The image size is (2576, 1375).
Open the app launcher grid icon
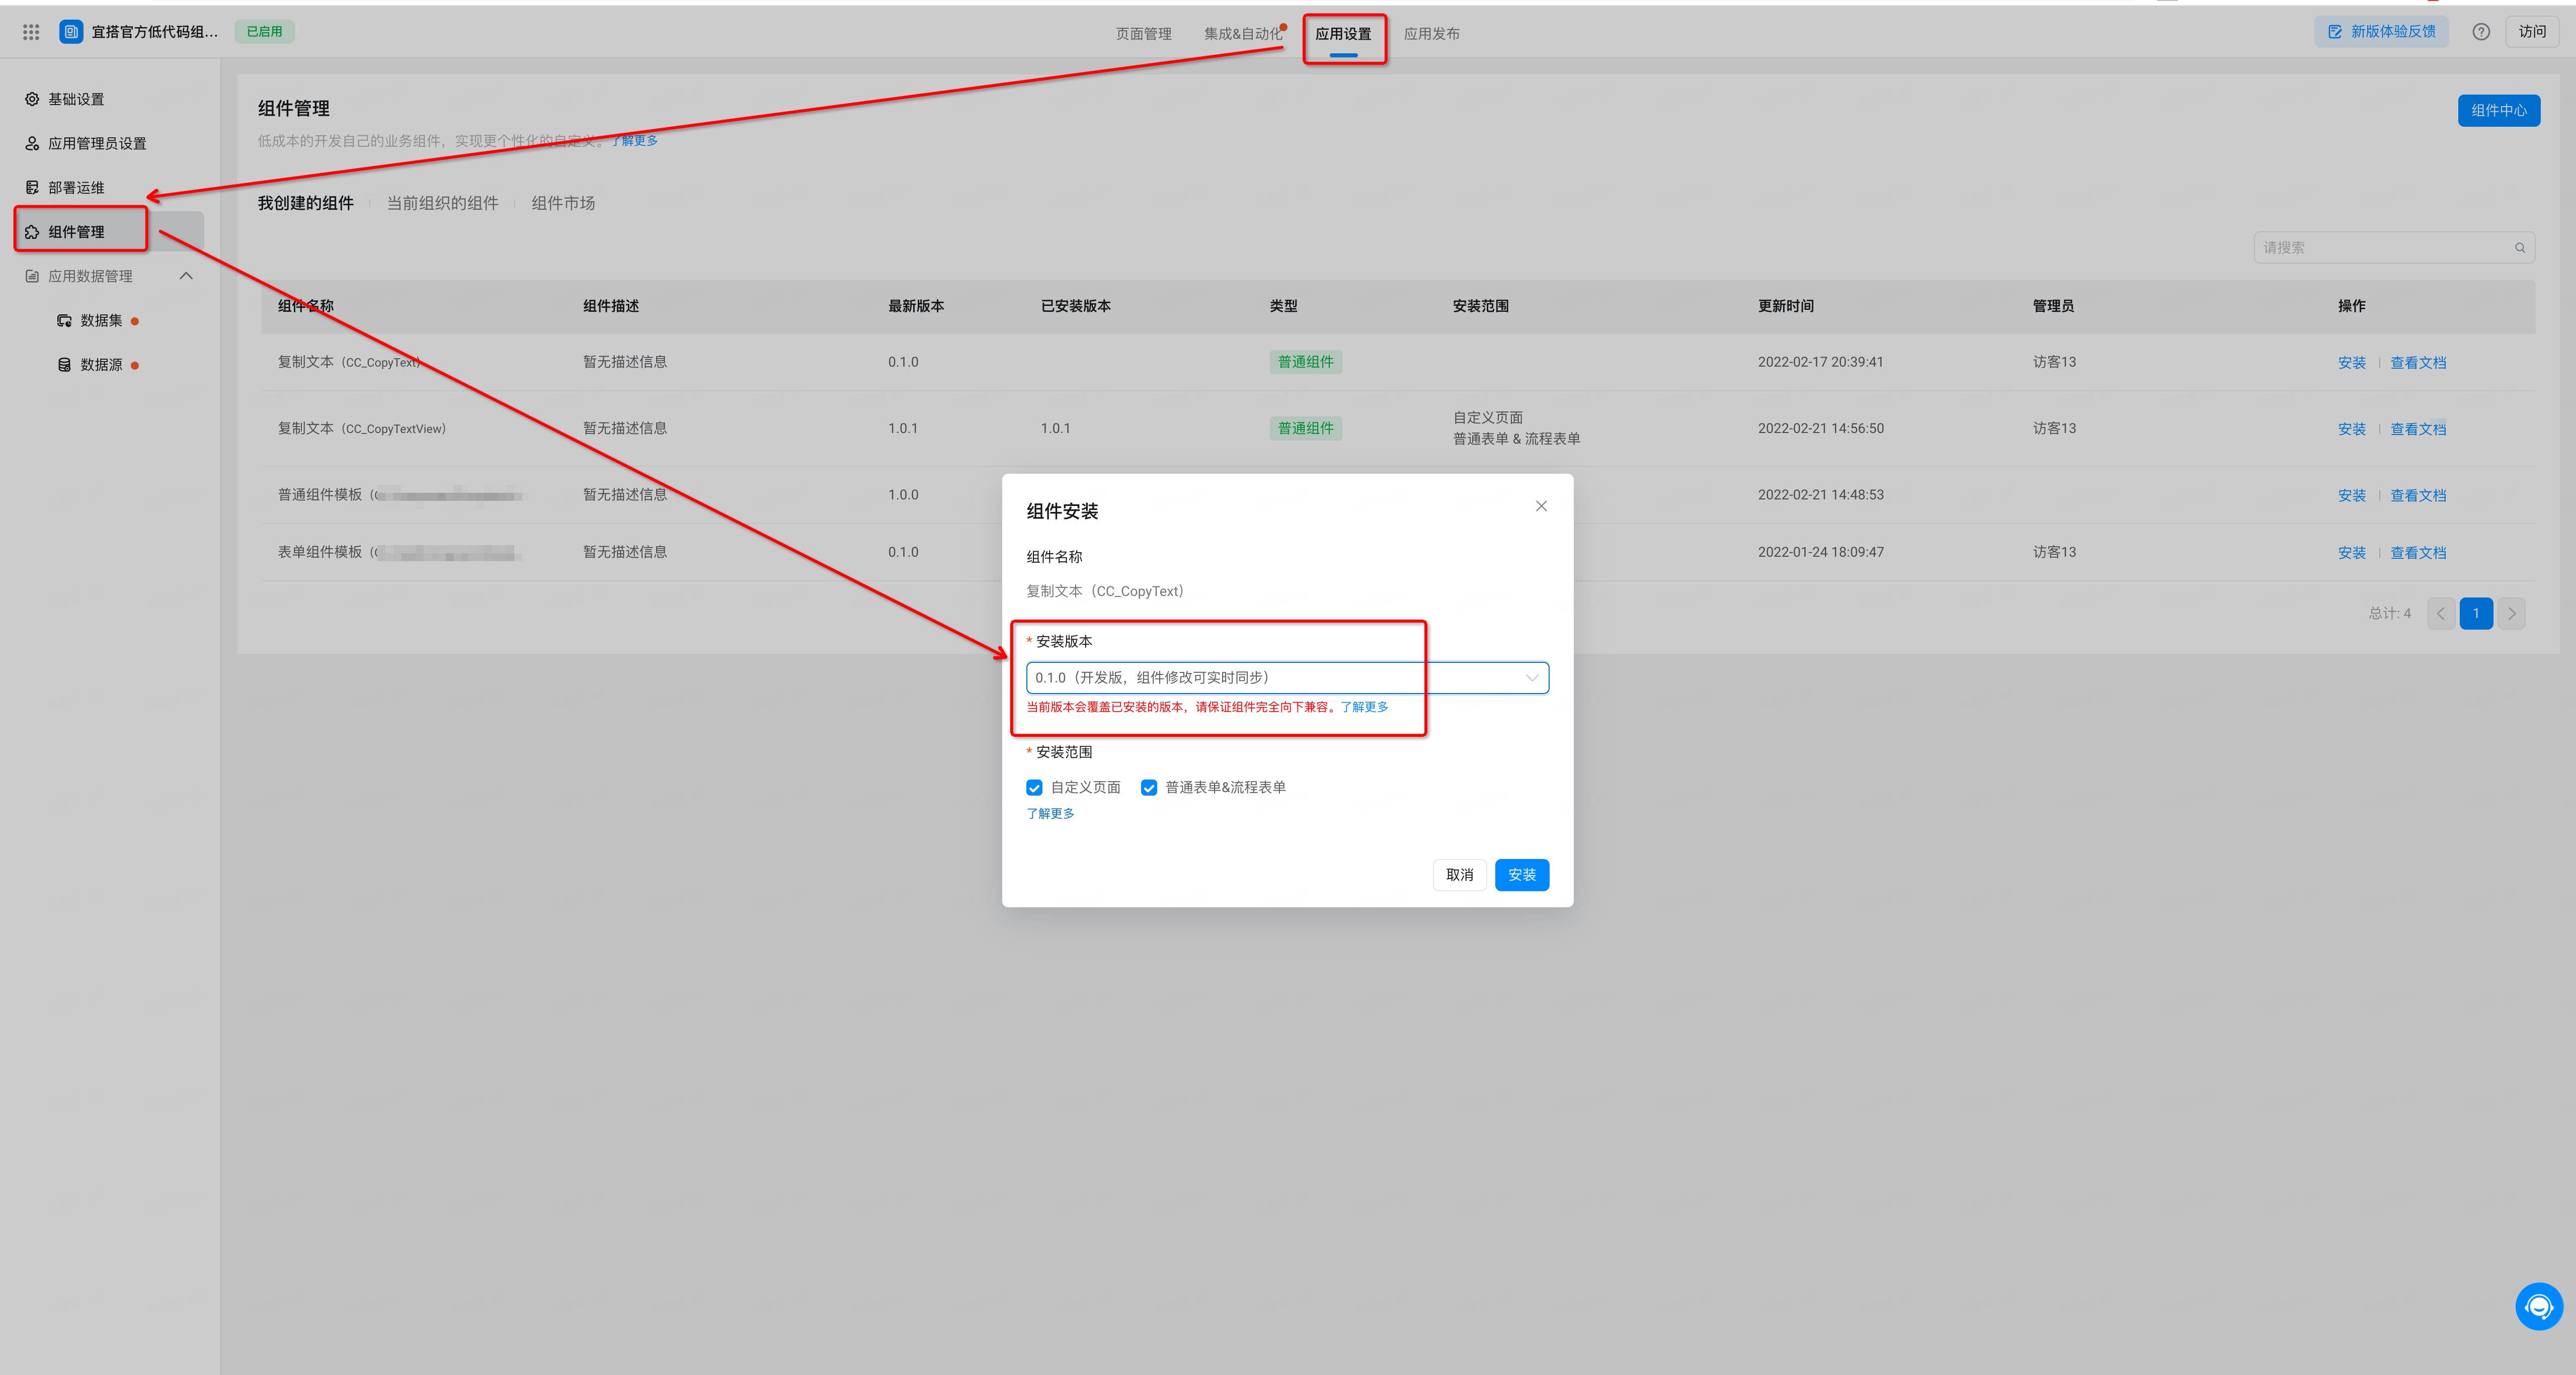(x=31, y=32)
